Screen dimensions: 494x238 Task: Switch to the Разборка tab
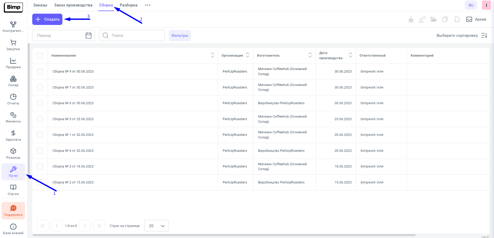tap(128, 5)
